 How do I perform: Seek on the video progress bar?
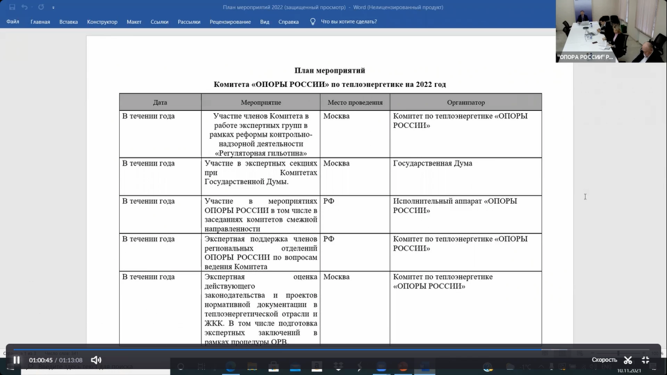331,349
